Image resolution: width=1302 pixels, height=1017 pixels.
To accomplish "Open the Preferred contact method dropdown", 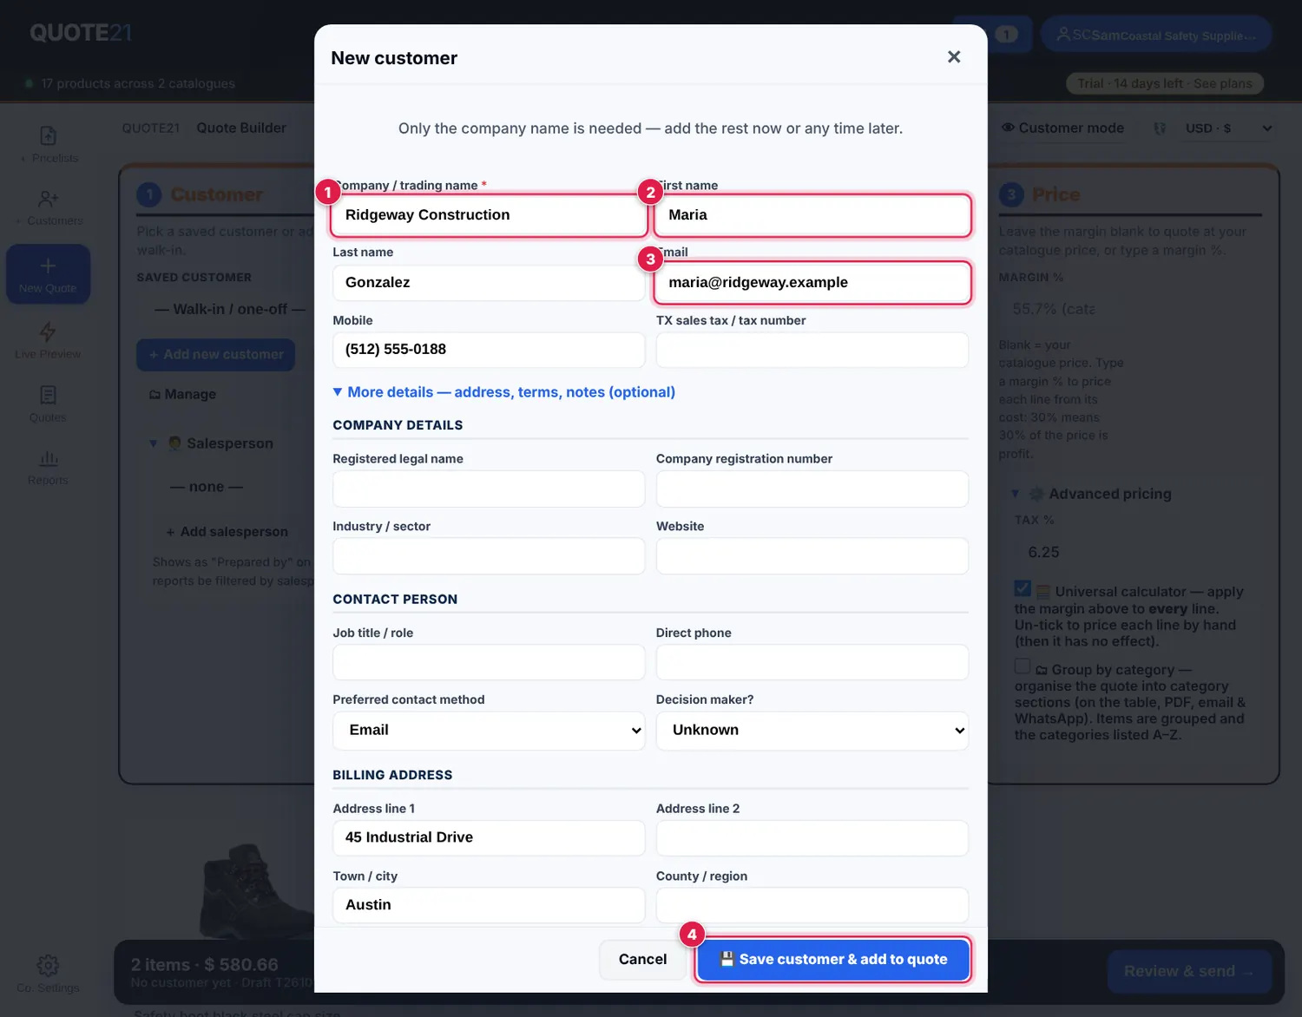I will (x=489, y=731).
